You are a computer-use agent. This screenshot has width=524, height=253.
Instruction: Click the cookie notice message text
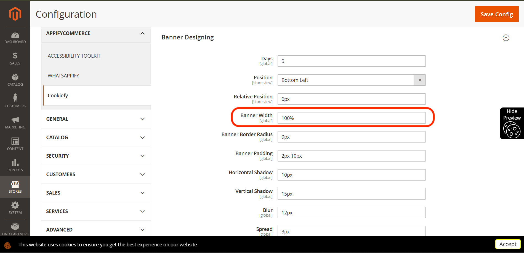pyautogui.click(x=108, y=245)
